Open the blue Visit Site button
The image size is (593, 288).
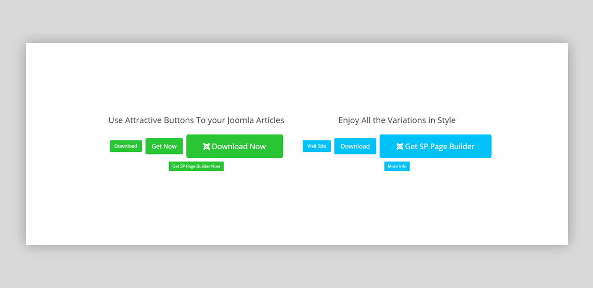click(316, 146)
